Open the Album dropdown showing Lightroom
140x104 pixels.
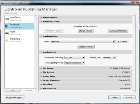pos(82,42)
